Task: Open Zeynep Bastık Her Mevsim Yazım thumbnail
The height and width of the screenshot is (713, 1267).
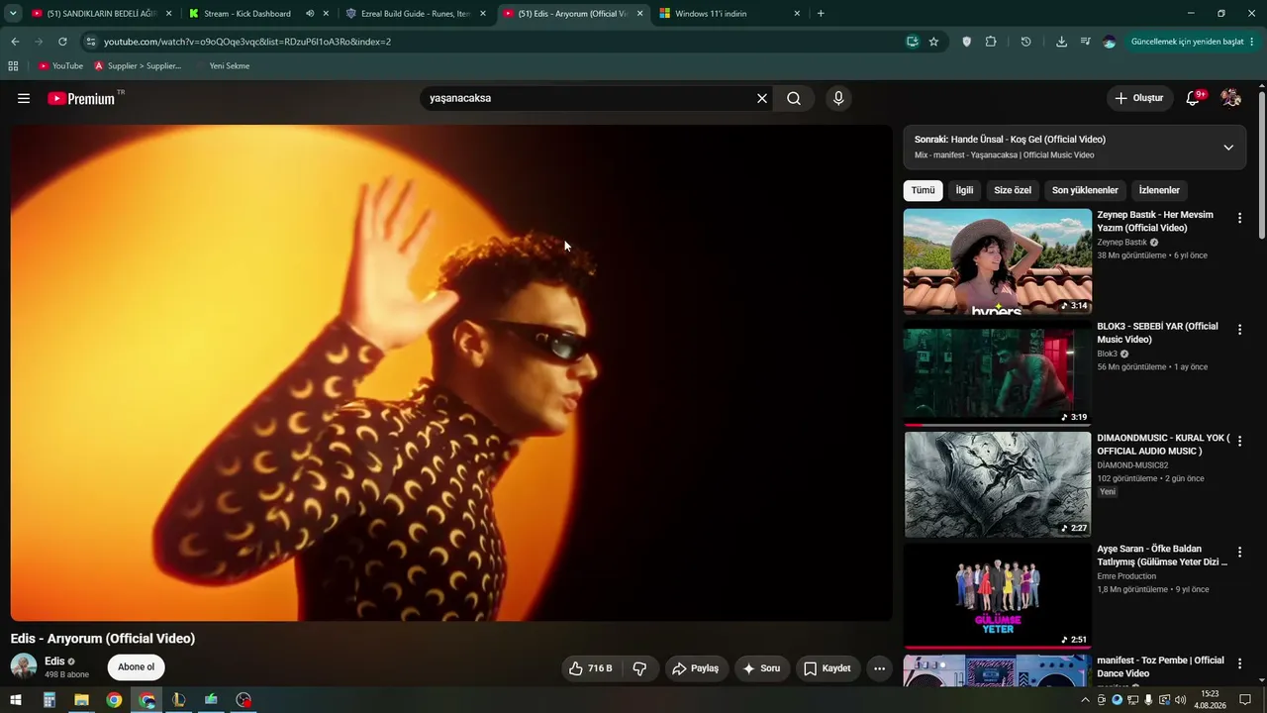Action: point(998,261)
